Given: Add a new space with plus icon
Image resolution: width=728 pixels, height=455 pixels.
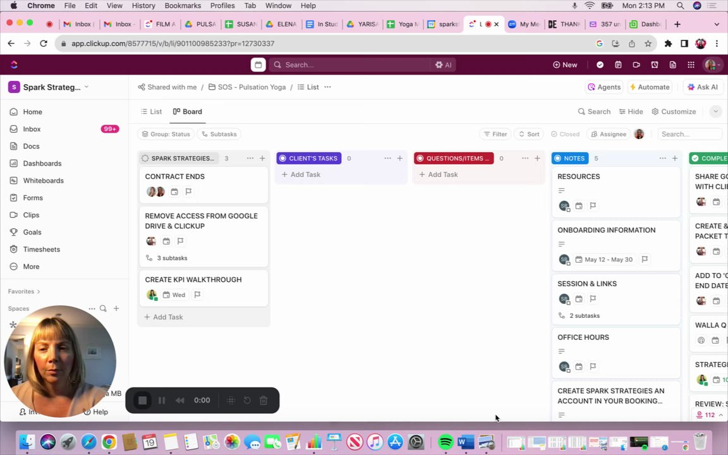Looking at the screenshot, I should coord(116,308).
